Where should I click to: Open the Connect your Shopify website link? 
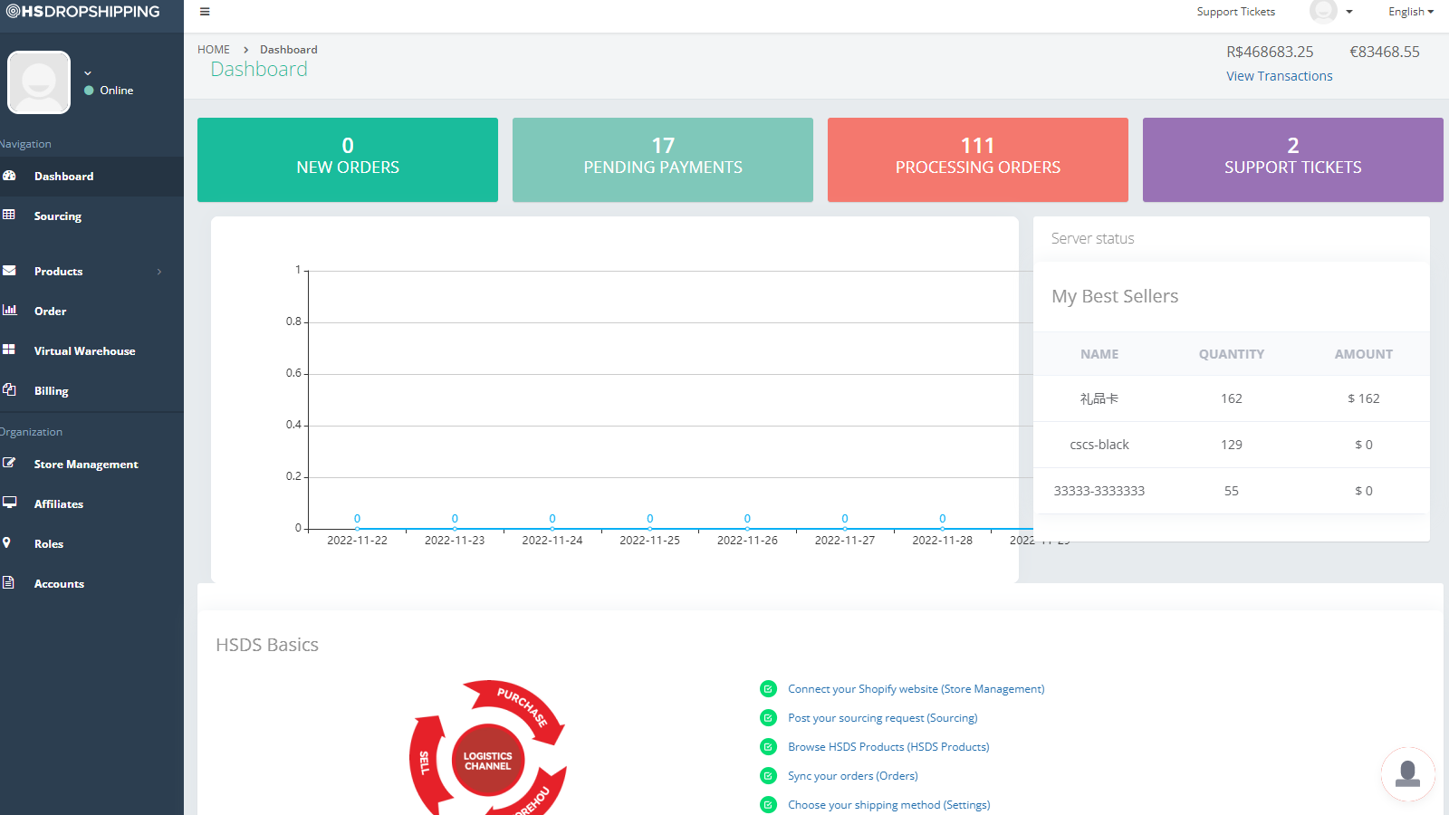pos(916,689)
